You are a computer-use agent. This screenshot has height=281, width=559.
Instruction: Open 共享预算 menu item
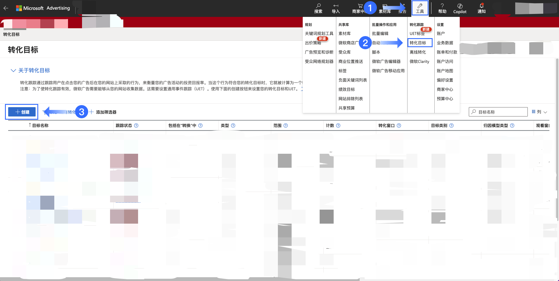pyautogui.click(x=346, y=108)
